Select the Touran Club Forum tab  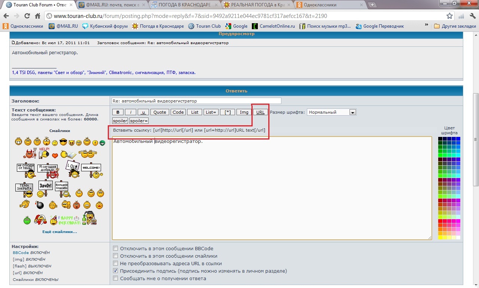coord(39,5)
